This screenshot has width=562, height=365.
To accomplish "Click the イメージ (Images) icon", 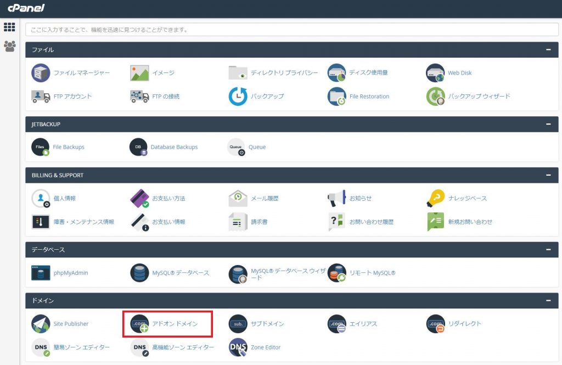I will point(139,73).
